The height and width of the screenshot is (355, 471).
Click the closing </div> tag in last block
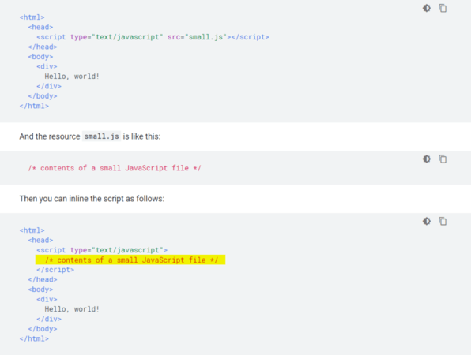(49, 319)
